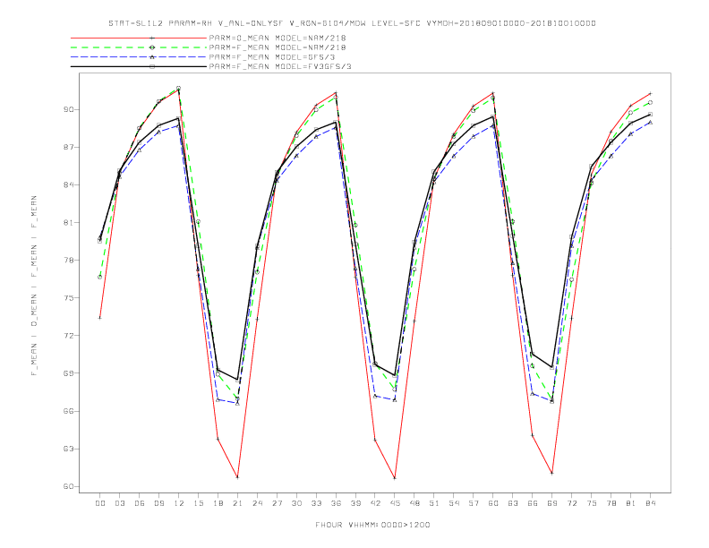The height and width of the screenshot is (548, 709).
Task: Click x-axis forecast hour label 36
Action: (336, 503)
